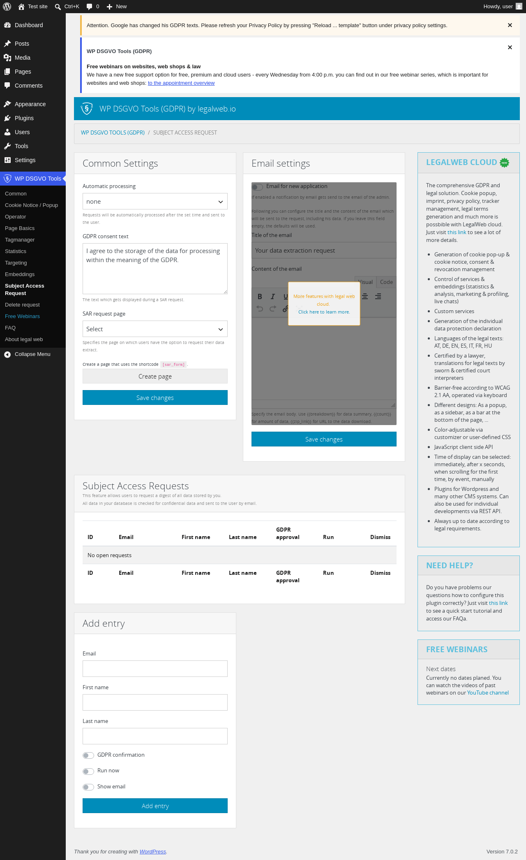This screenshot has width=526, height=860.
Task: Enable the GDPR confirmation toggle
Action: click(x=88, y=755)
